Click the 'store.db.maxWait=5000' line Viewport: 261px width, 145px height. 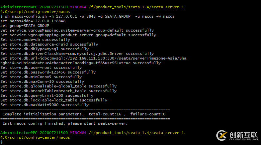[x=44, y=105]
